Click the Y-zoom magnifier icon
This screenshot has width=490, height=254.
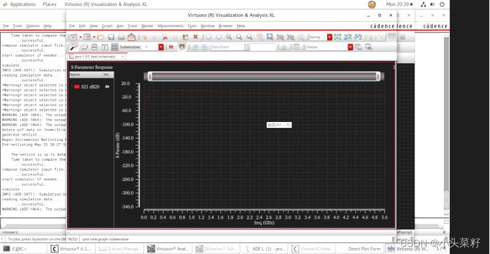[x=290, y=37]
